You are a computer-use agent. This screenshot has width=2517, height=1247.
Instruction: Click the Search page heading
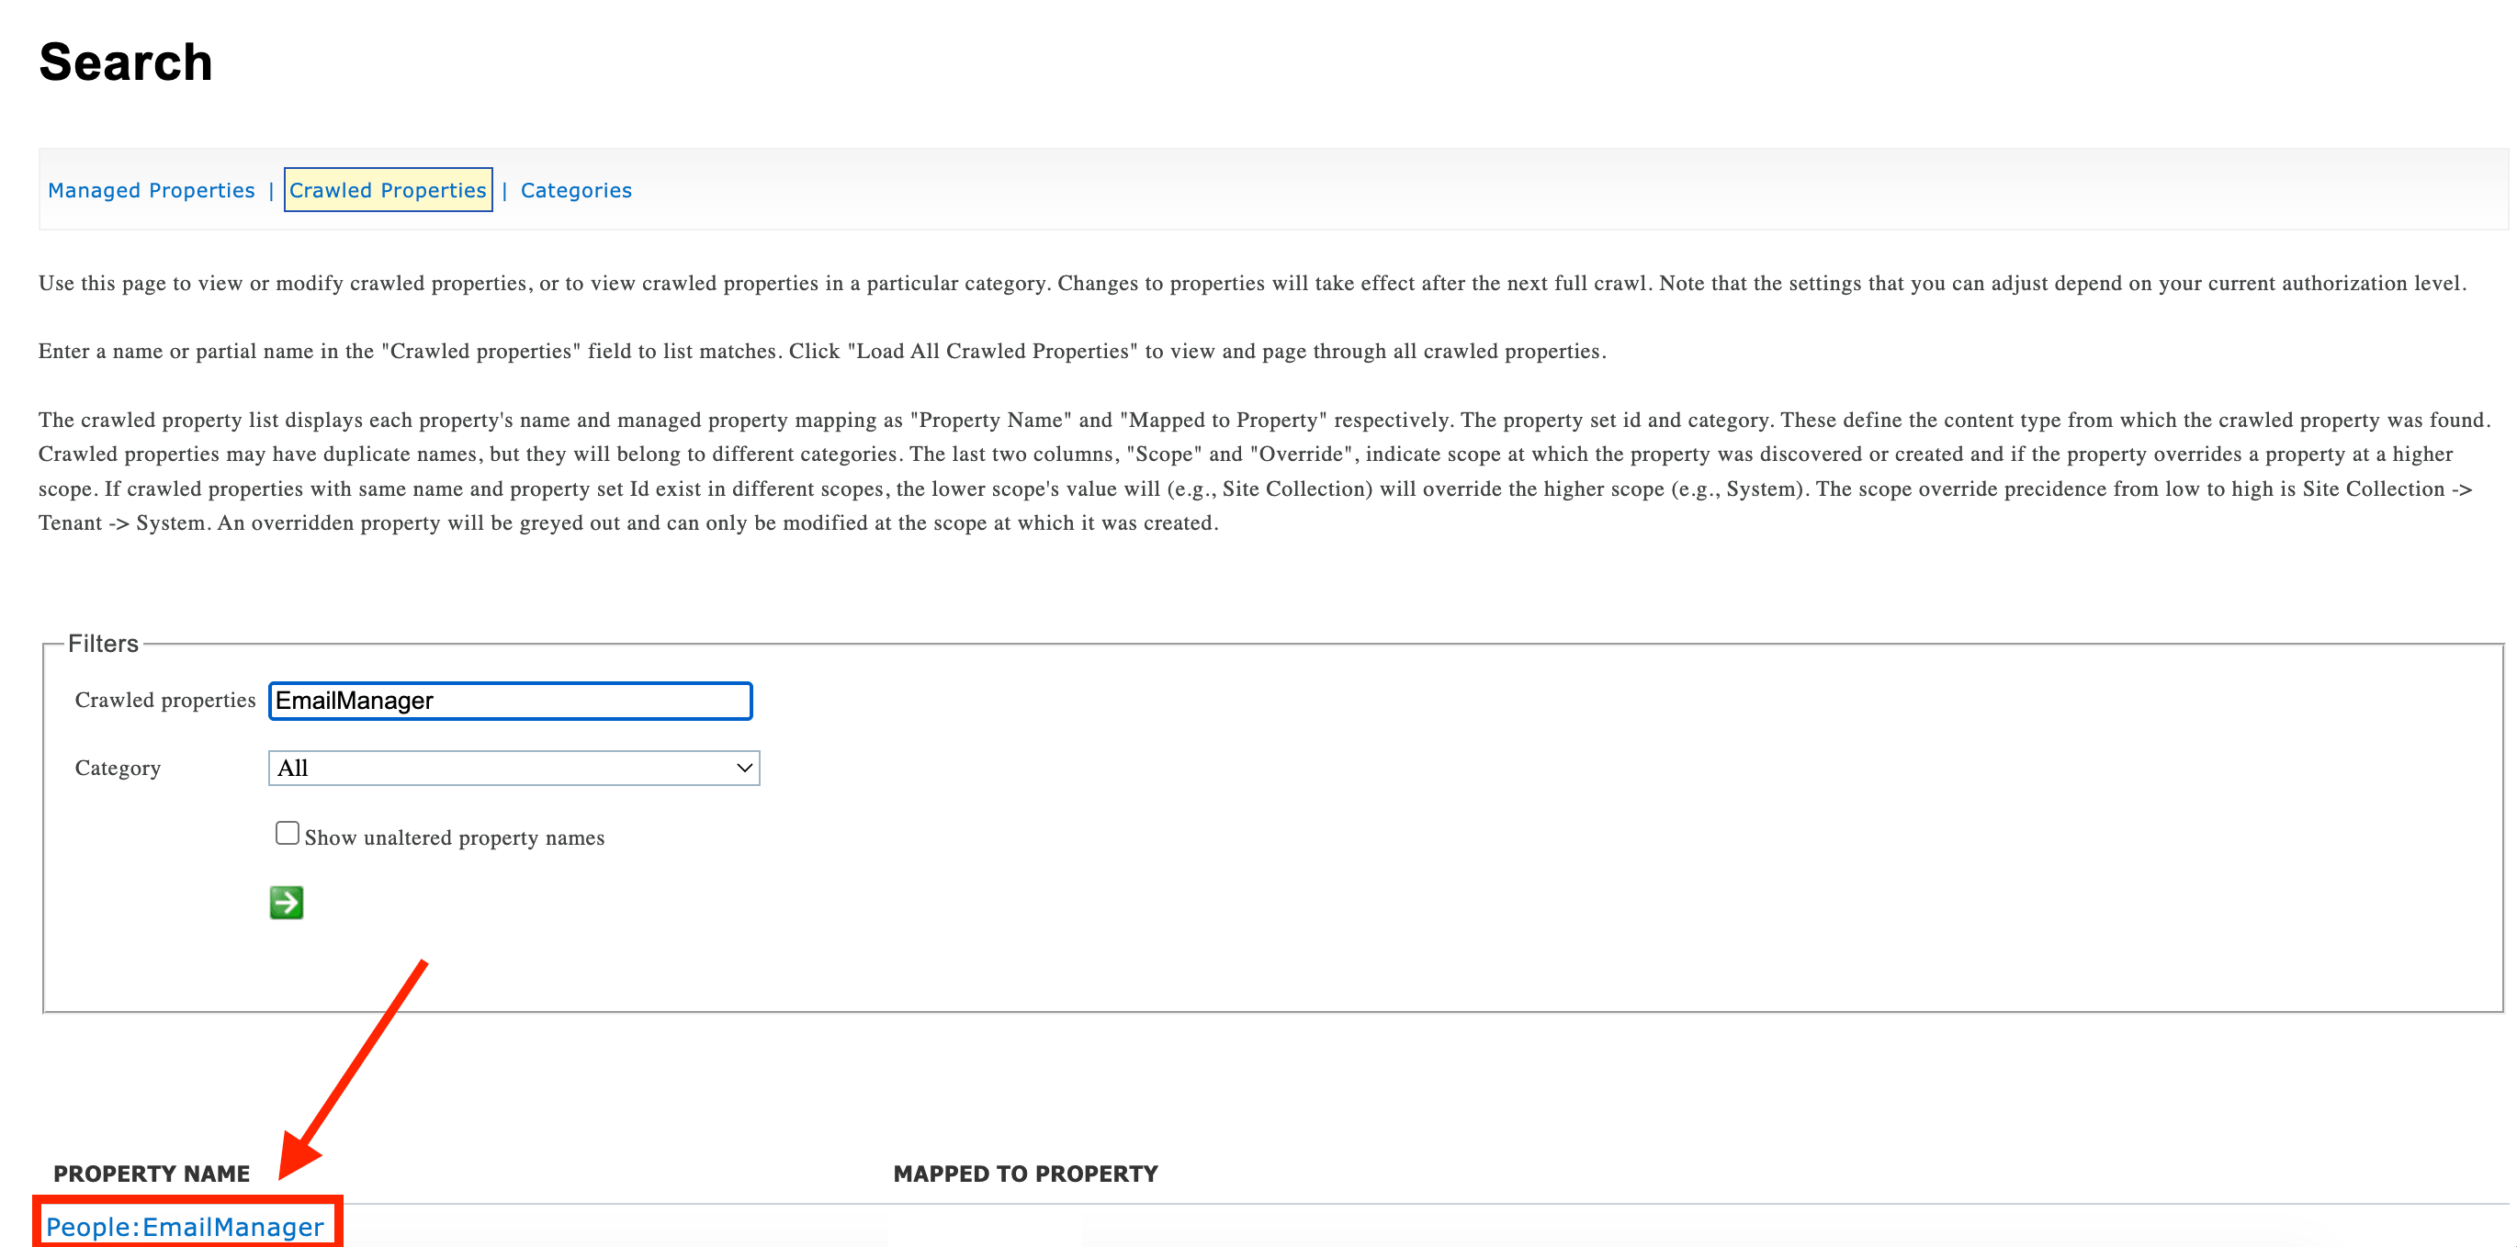click(126, 62)
